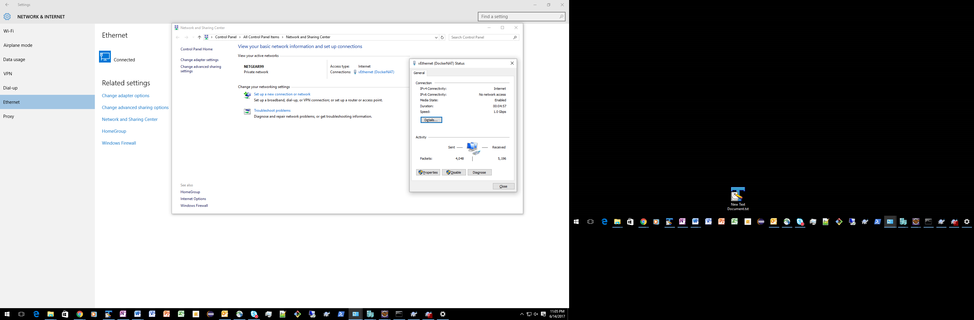
Task: Click the Properties button with shield
Action: pos(428,172)
